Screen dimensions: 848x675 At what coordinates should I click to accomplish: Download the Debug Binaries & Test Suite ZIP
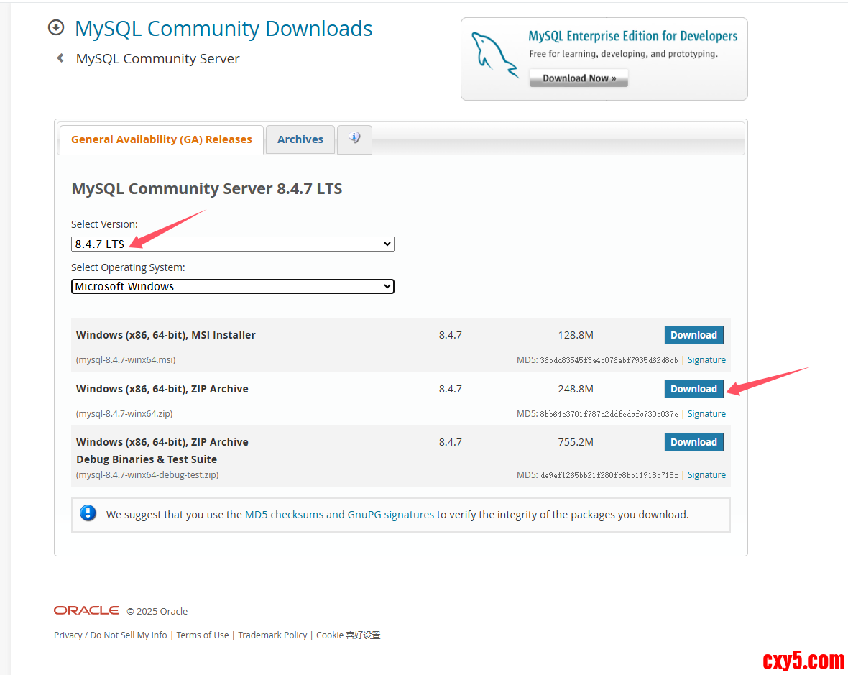(693, 442)
